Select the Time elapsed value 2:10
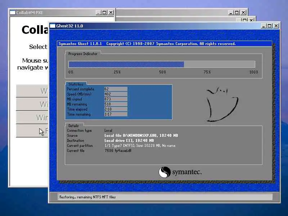The image size is (288, 216). coord(116,109)
